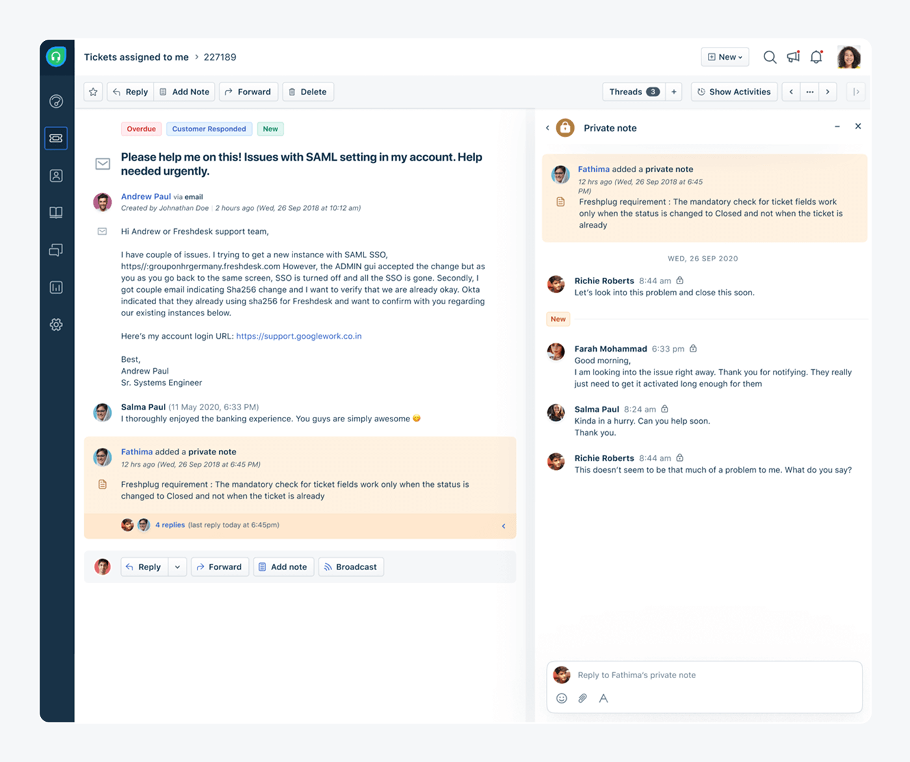Open the contacts sidebar icon
Screen dimensions: 910x762
coord(57,176)
